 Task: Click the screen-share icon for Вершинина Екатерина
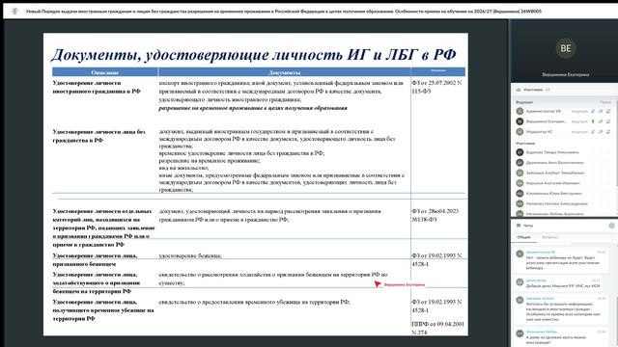[x=608, y=121]
